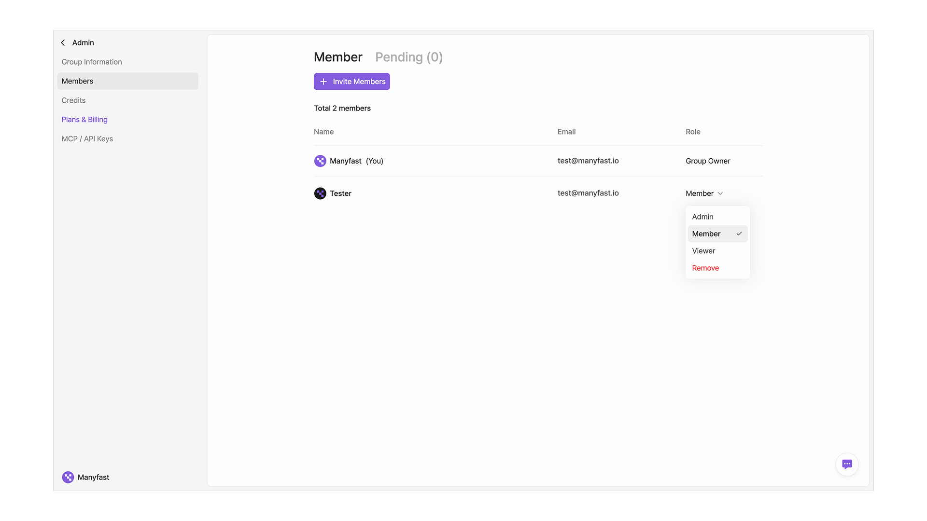Click the Manyfast logo at sidebar bottom
The image size is (927, 521).
tap(68, 477)
